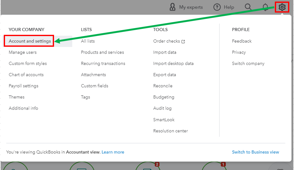Open the notifications bell icon
This screenshot has width=294, height=170.
(x=266, y=7)
